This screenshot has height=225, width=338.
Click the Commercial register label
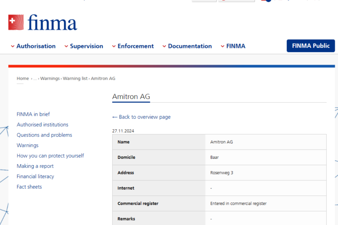coord(138,203)
